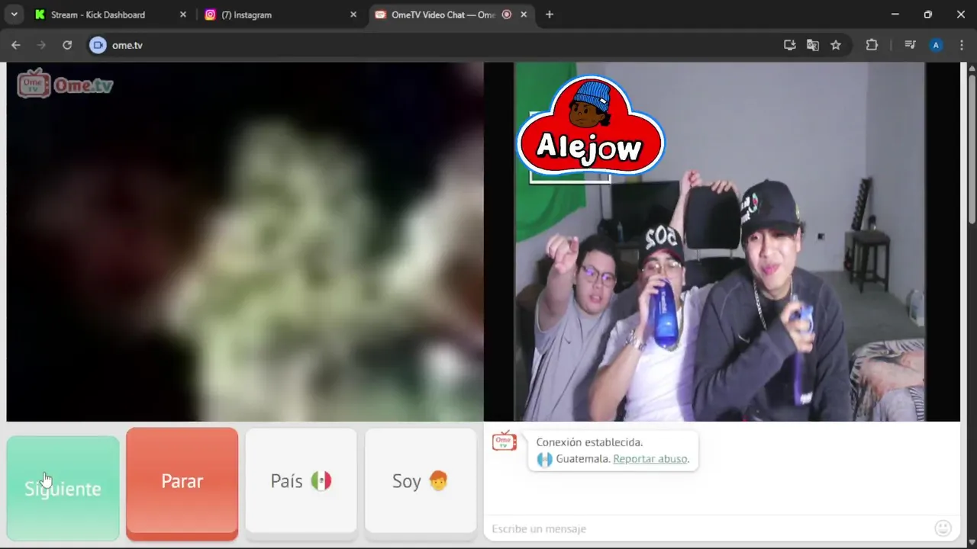Open the media controls icon

[x=910, y=45]
